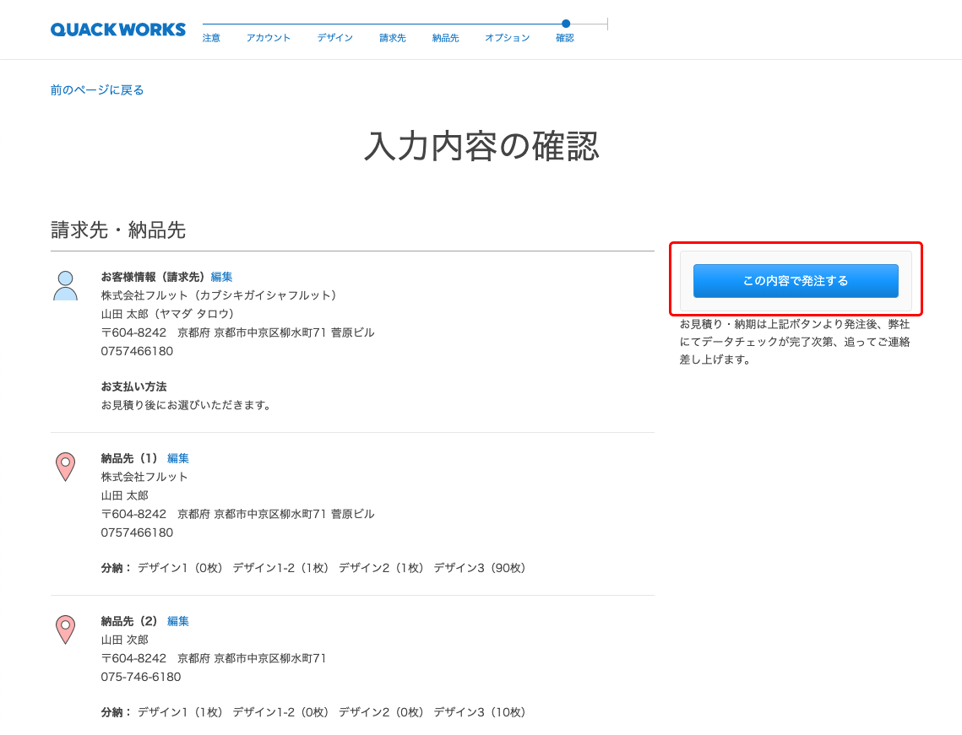Image resolution: width=962 pixels, height=735 pixels.
Task: Navigate to the デザイン step
Action: tap(334, 37)
